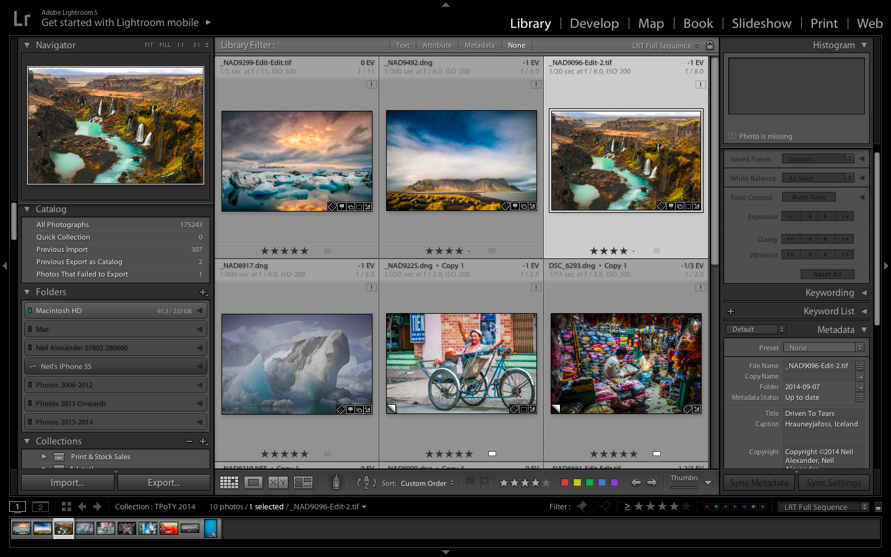891x557 pixels.
Task: Open the Map module
Action: (x=651, y=24)
